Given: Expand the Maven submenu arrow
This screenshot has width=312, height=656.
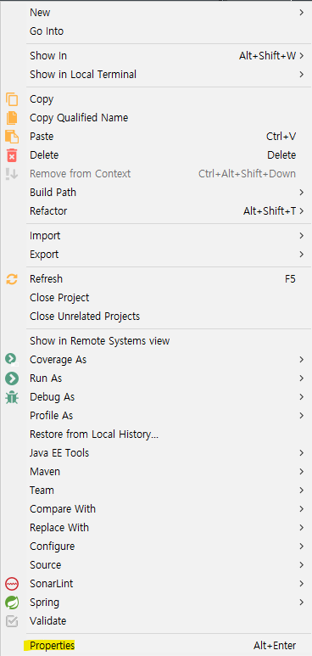Looking at the screenshot, I should [x=301, y=472].
